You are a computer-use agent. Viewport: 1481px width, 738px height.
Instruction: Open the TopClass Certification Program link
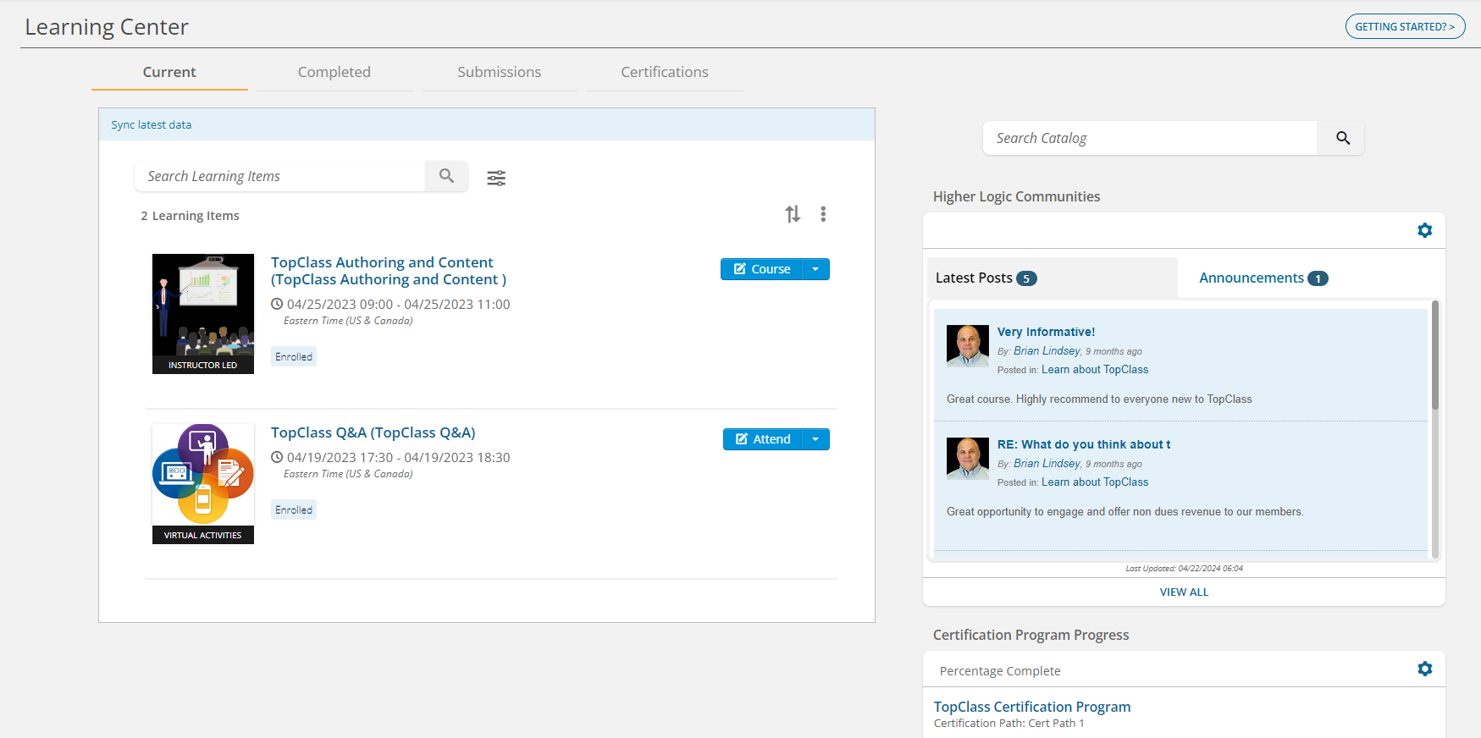(1031, 707)
